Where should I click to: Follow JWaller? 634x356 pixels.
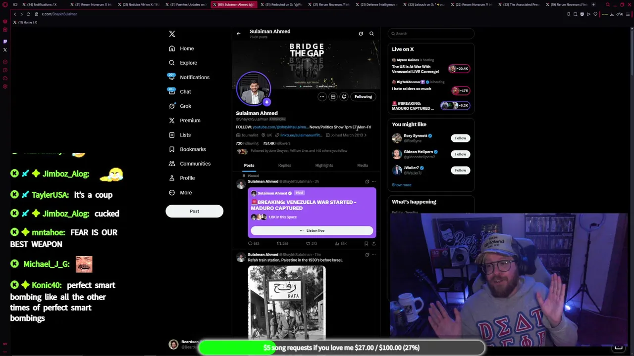[460, 170]
